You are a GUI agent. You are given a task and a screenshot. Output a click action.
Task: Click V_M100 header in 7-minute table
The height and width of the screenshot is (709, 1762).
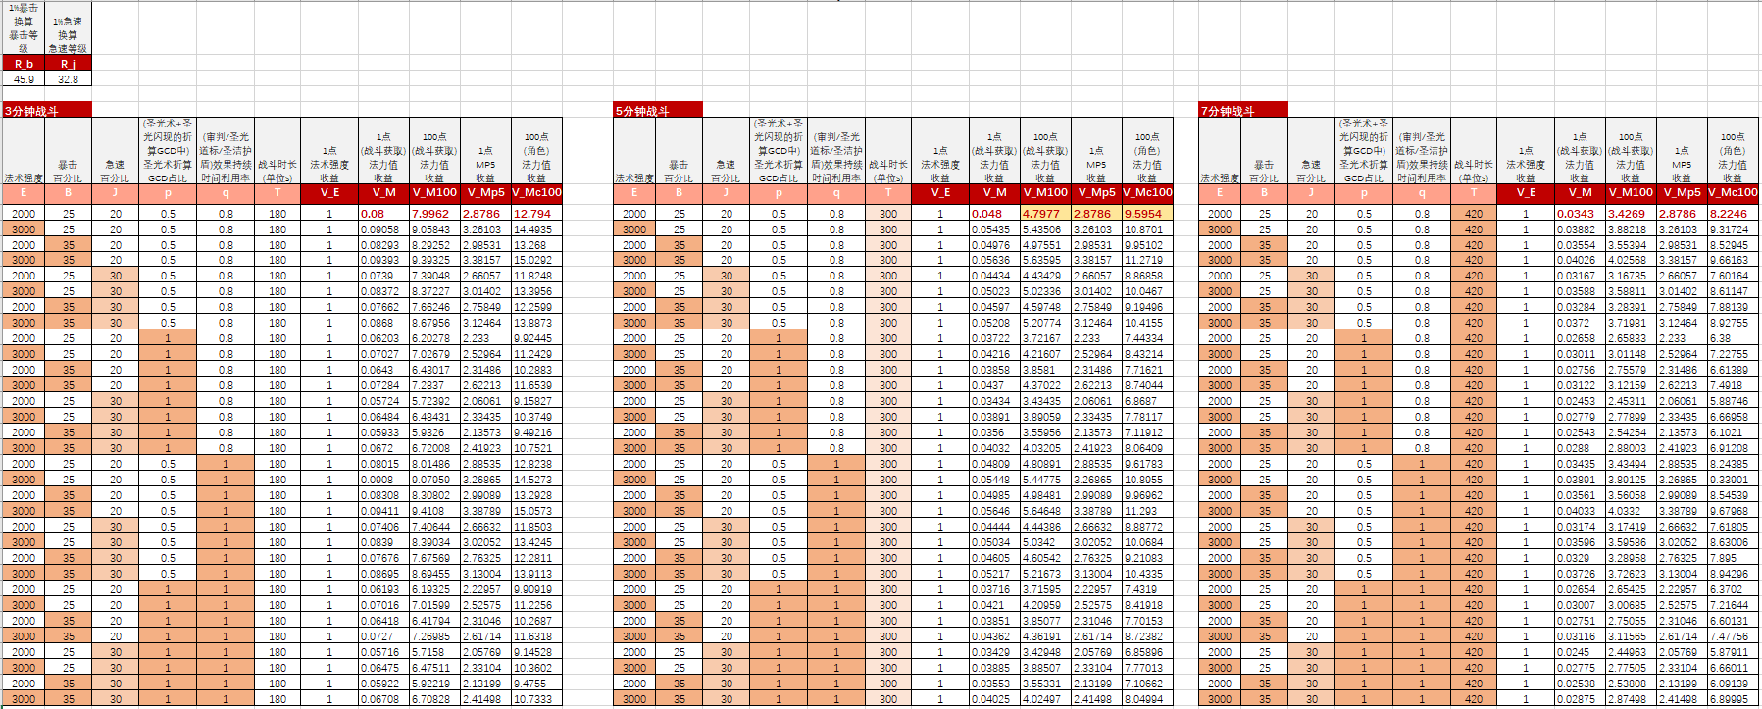click(1631, 192)
